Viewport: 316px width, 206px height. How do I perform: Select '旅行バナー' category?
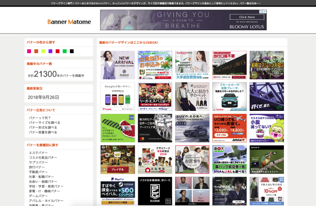coord(37,167)
